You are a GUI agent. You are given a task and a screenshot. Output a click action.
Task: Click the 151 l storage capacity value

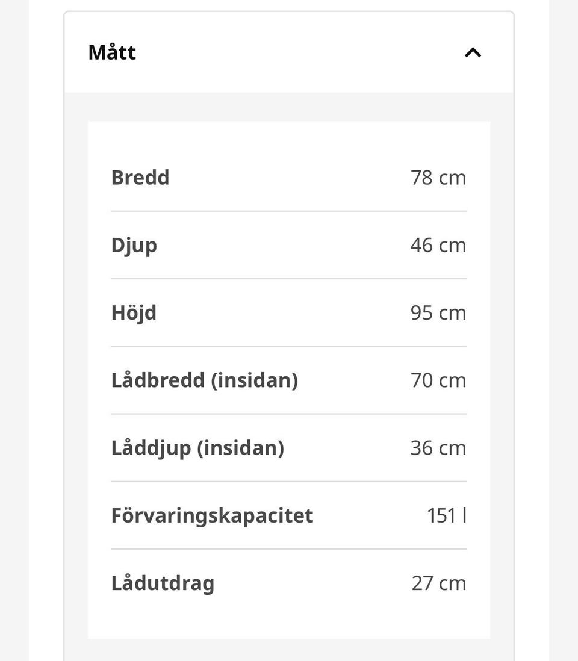click(x=447, y=515)
